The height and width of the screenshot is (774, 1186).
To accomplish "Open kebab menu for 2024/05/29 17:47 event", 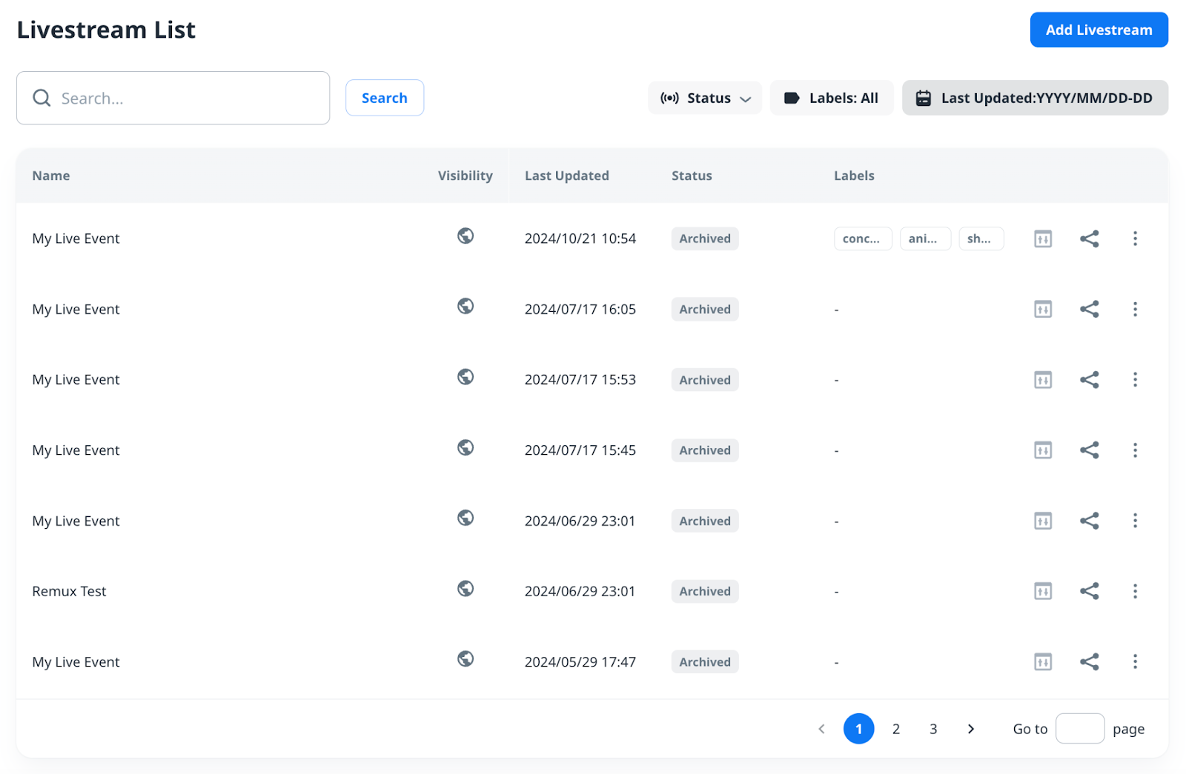I will 1135,661.
